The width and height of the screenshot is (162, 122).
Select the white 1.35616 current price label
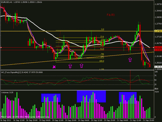click(158, 67)
